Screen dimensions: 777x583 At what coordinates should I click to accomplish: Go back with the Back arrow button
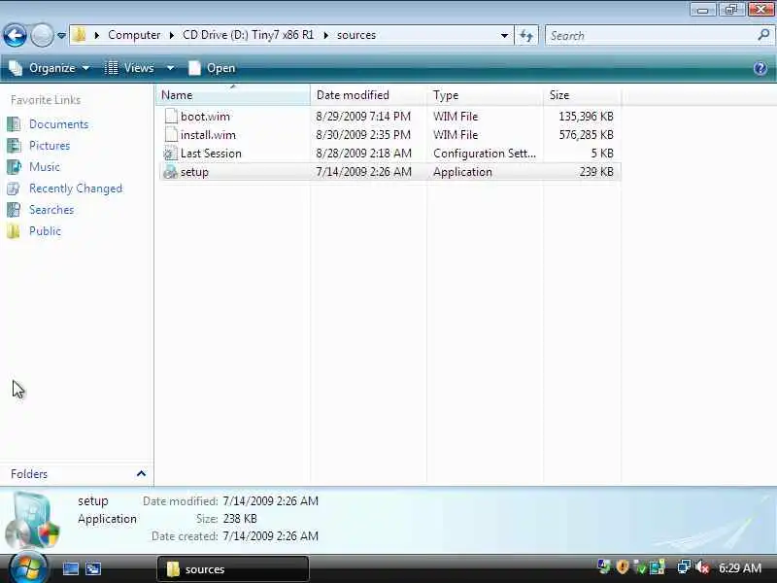click(x=15, y=35)
